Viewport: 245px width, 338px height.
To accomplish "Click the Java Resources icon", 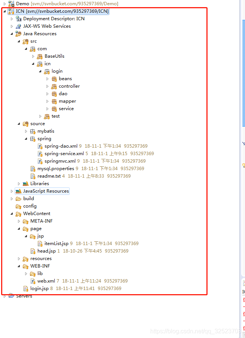I will pos(18,34).
